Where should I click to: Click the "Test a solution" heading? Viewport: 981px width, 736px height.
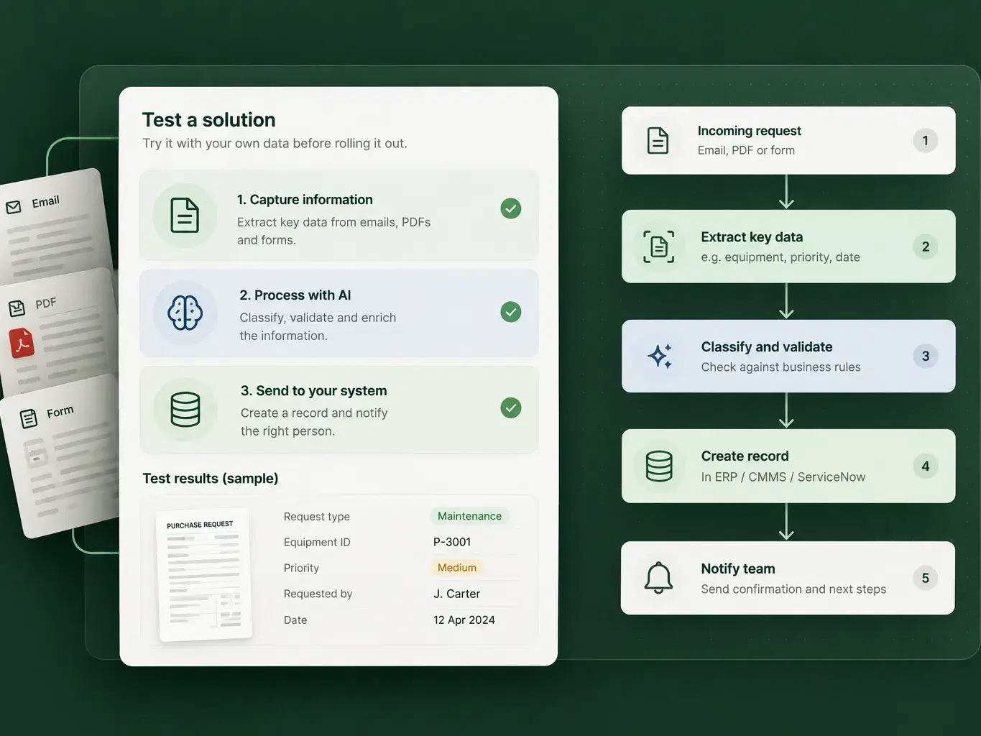pos(209,119)
